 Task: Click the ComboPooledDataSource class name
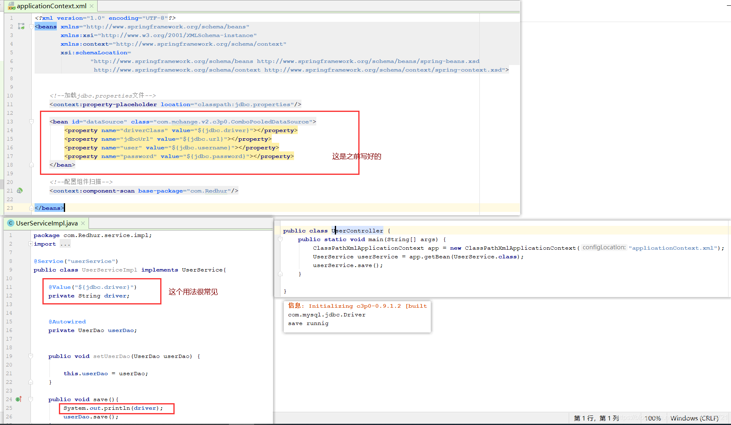pos(270,121)
